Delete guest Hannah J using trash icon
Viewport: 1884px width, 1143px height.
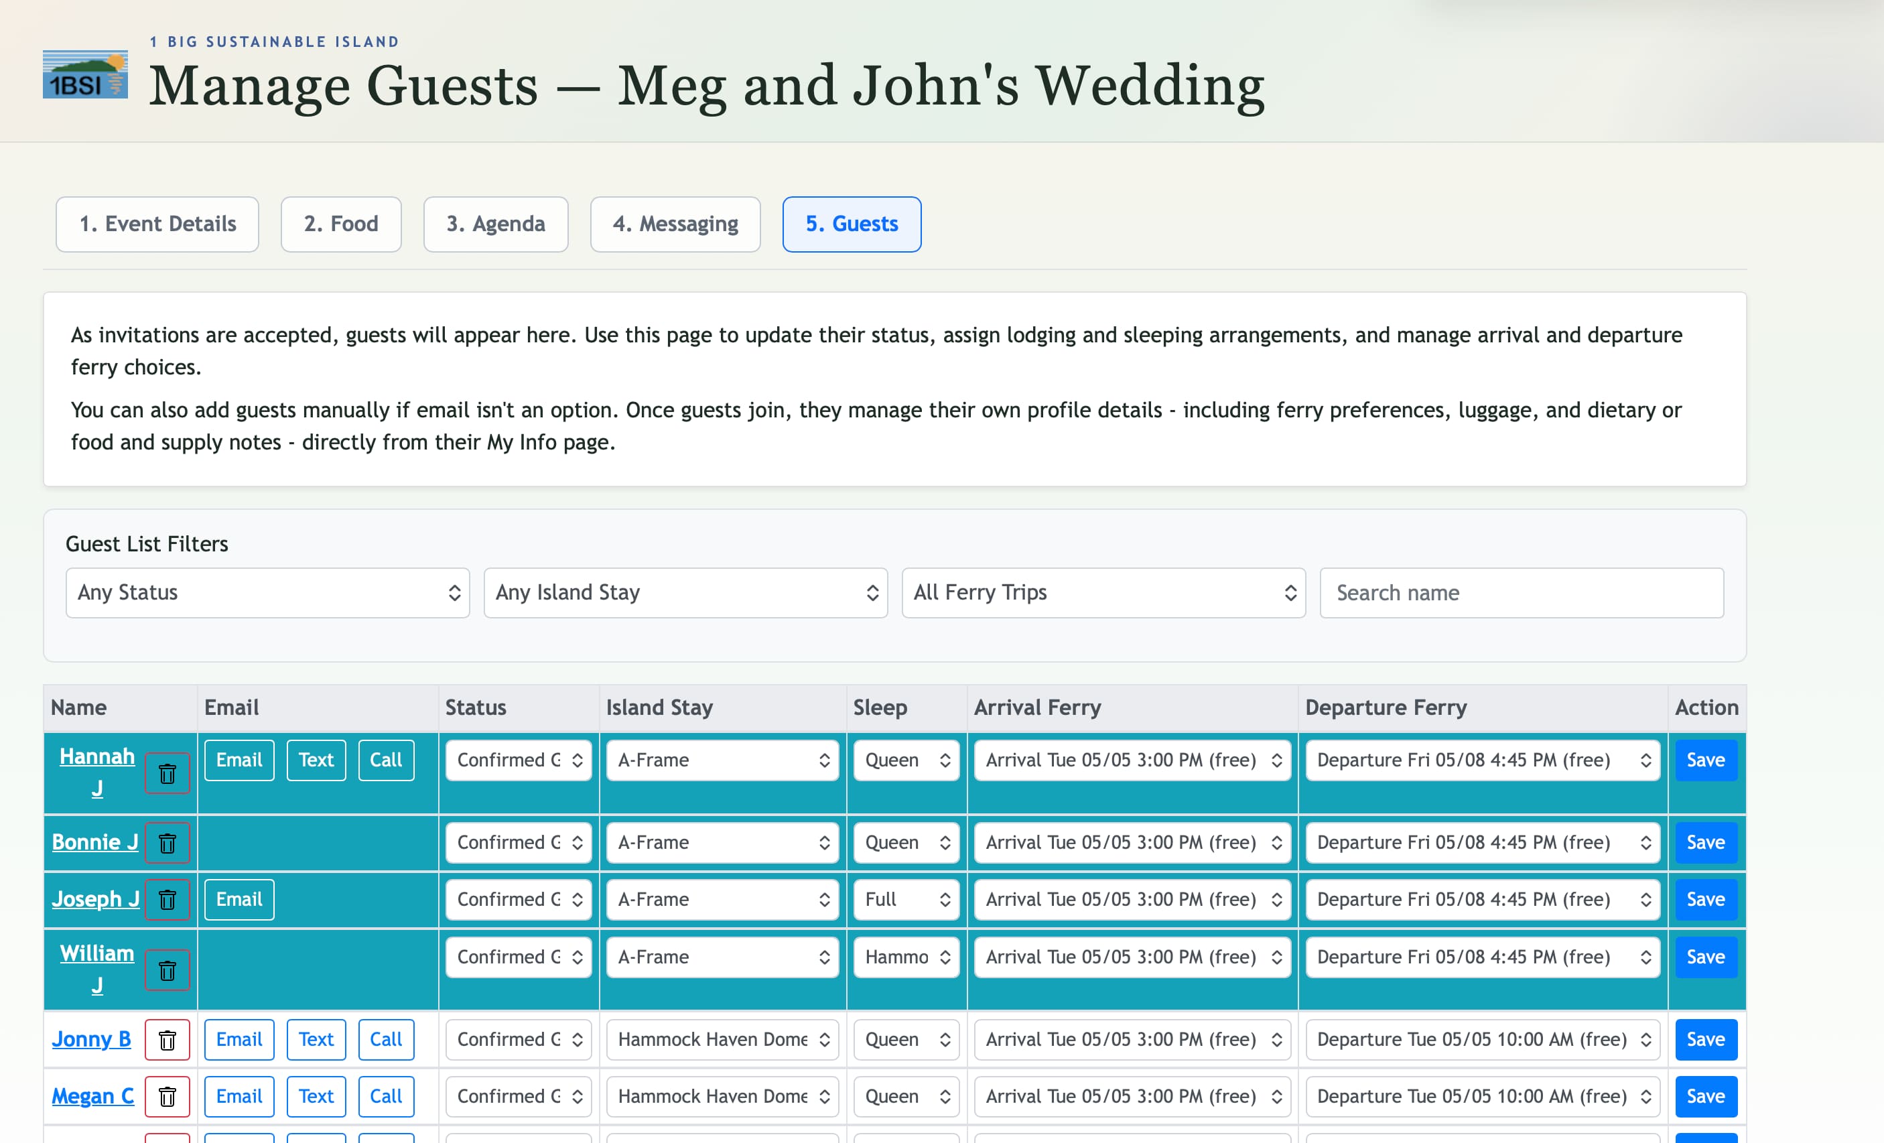click(167, 773)
